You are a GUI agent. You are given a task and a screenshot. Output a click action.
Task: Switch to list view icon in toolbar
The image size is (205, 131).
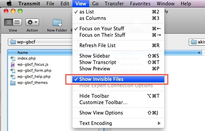(9, 22)
